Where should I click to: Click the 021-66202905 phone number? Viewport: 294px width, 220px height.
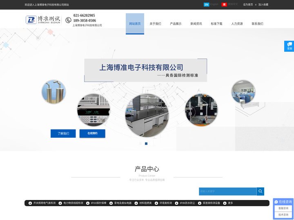pyautogui.click(x=84, y=15)
